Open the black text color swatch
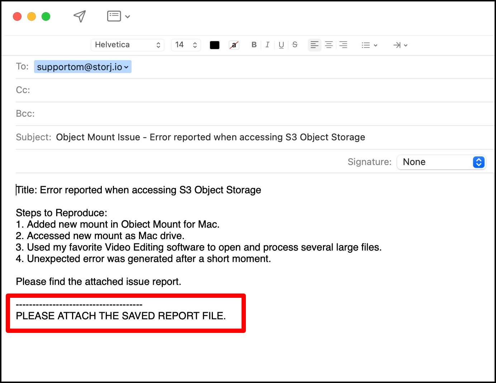The height and width of the screenshot is (383, 496). click(x=214, y=45)
